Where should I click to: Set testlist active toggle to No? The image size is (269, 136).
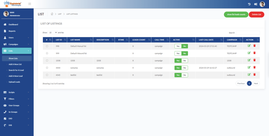tap(185, 75)
